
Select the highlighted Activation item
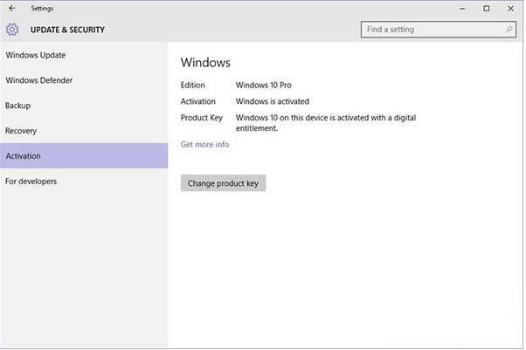tap(24, 156)
